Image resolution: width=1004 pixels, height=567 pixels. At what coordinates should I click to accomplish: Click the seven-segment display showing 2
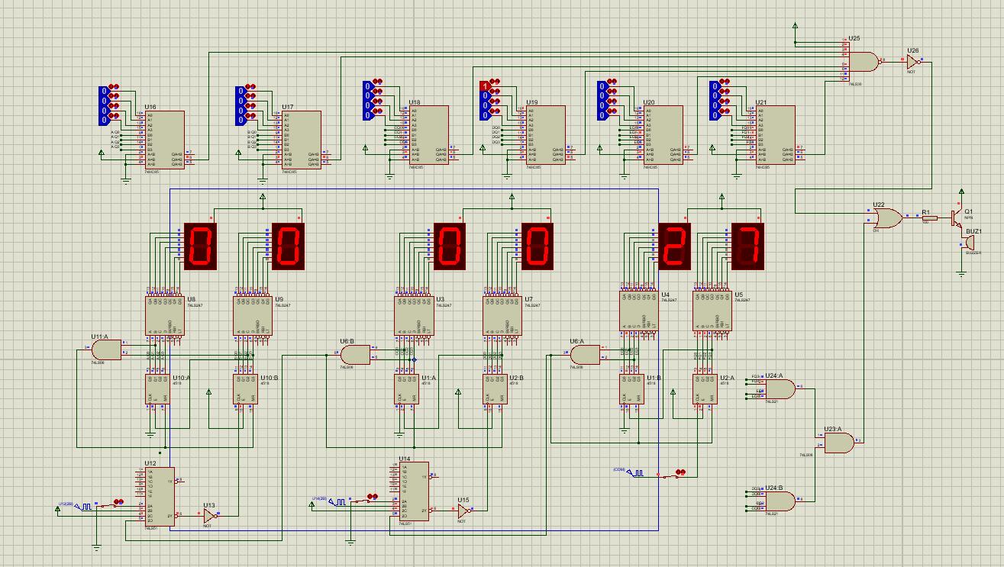674,246
